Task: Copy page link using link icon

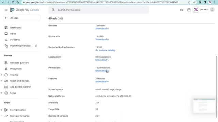Action: click(182, 10)
